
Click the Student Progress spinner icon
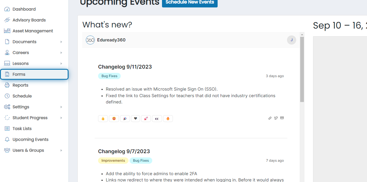click(x=7, y=118)
